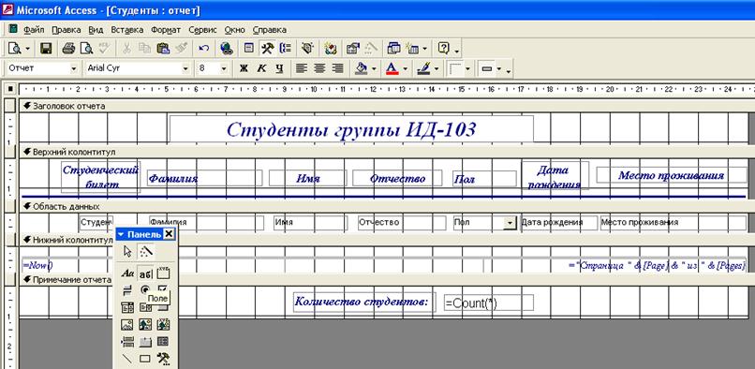Click the Database Window icon
The height and width of the screenshot is (369, 755).
[393, 48]
